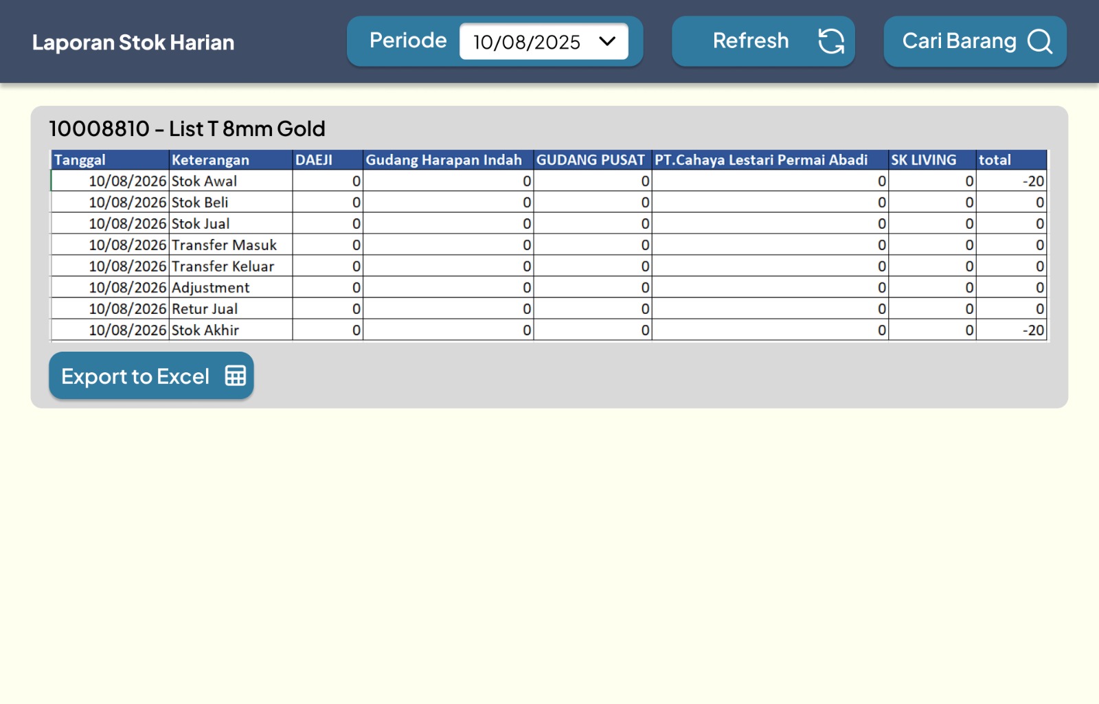Click the magnifying glass search icon
The image size is (1099, 704).
click(1040, 41)
